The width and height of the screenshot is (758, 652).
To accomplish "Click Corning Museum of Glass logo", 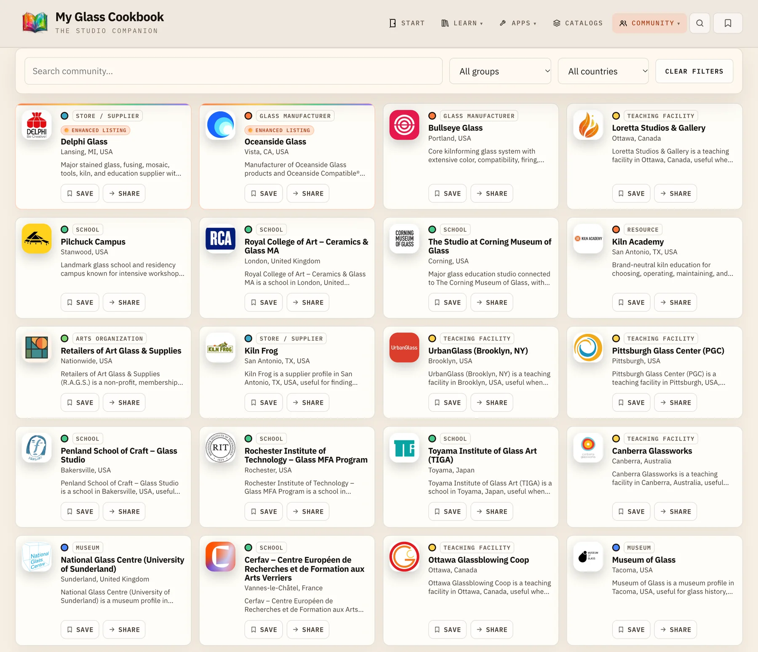I will click(404, 239).
